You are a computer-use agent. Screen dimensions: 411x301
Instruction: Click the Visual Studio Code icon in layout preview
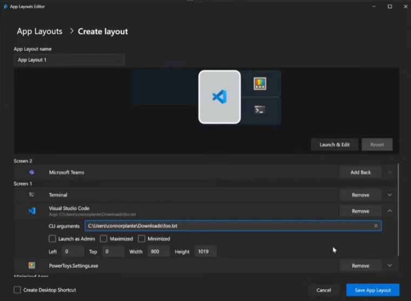(219, 97)
